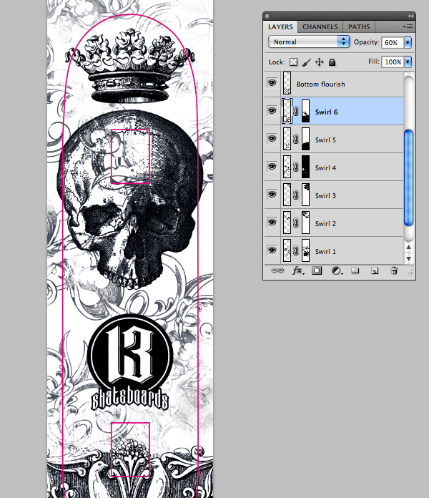The width and height of the screenshot is (429, 498).
Task: Toggle lock image pixels brush icon
Action: coord(306,62)
